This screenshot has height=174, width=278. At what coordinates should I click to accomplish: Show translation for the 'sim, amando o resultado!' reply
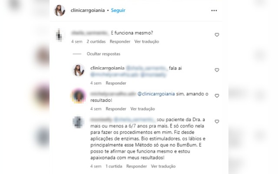pos(143,109)
